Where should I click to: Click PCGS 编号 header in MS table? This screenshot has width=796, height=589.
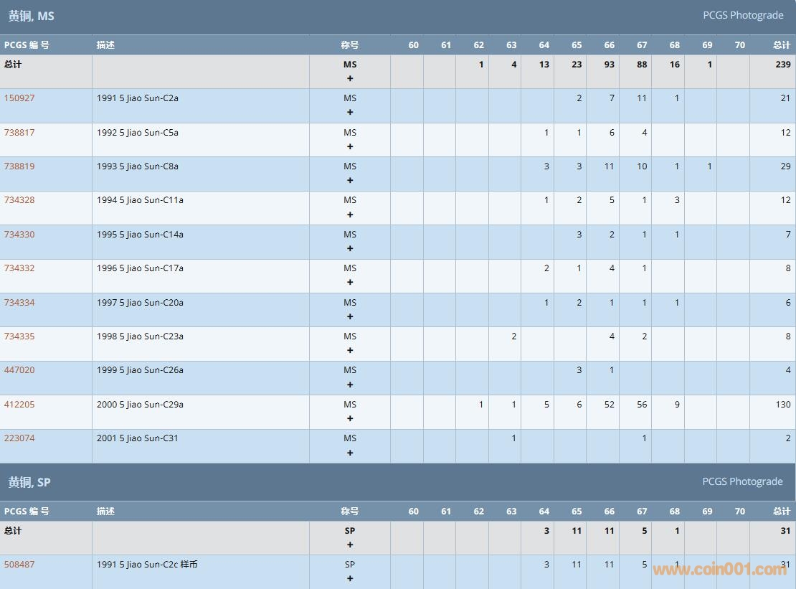[27, 45]
